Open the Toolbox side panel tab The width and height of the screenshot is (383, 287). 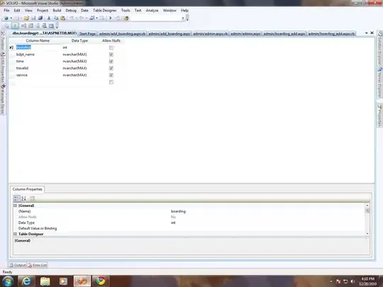coord(3,41)
